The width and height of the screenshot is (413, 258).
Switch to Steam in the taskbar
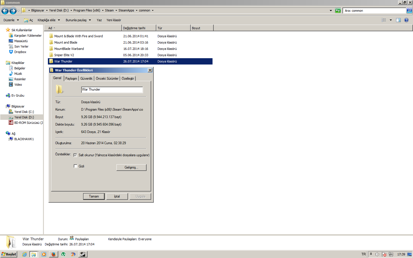click(83, 254)
